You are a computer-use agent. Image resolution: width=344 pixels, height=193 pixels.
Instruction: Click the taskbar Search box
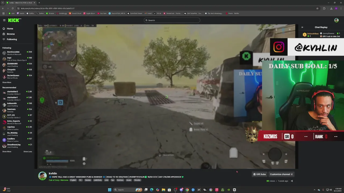coord(128,190)
